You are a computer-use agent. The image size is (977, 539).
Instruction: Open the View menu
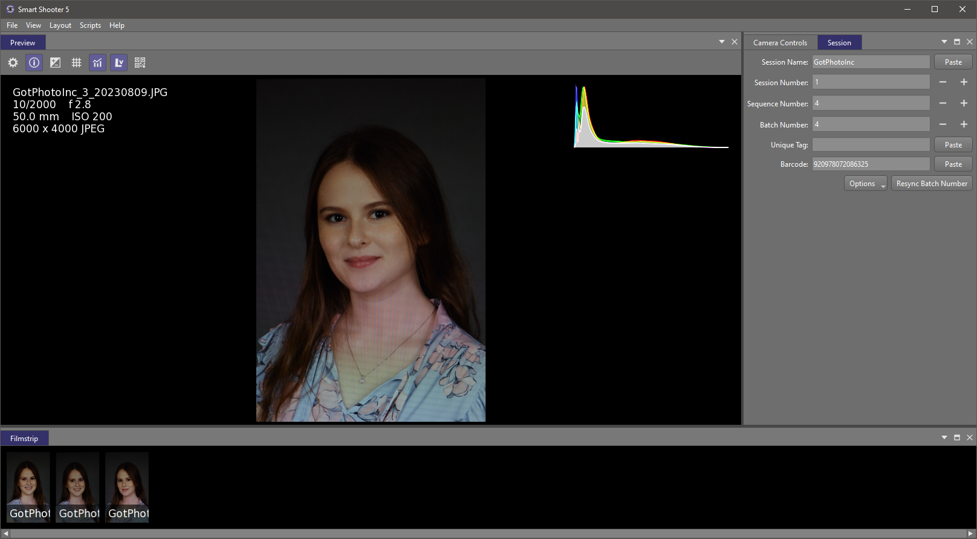(33, 25)
